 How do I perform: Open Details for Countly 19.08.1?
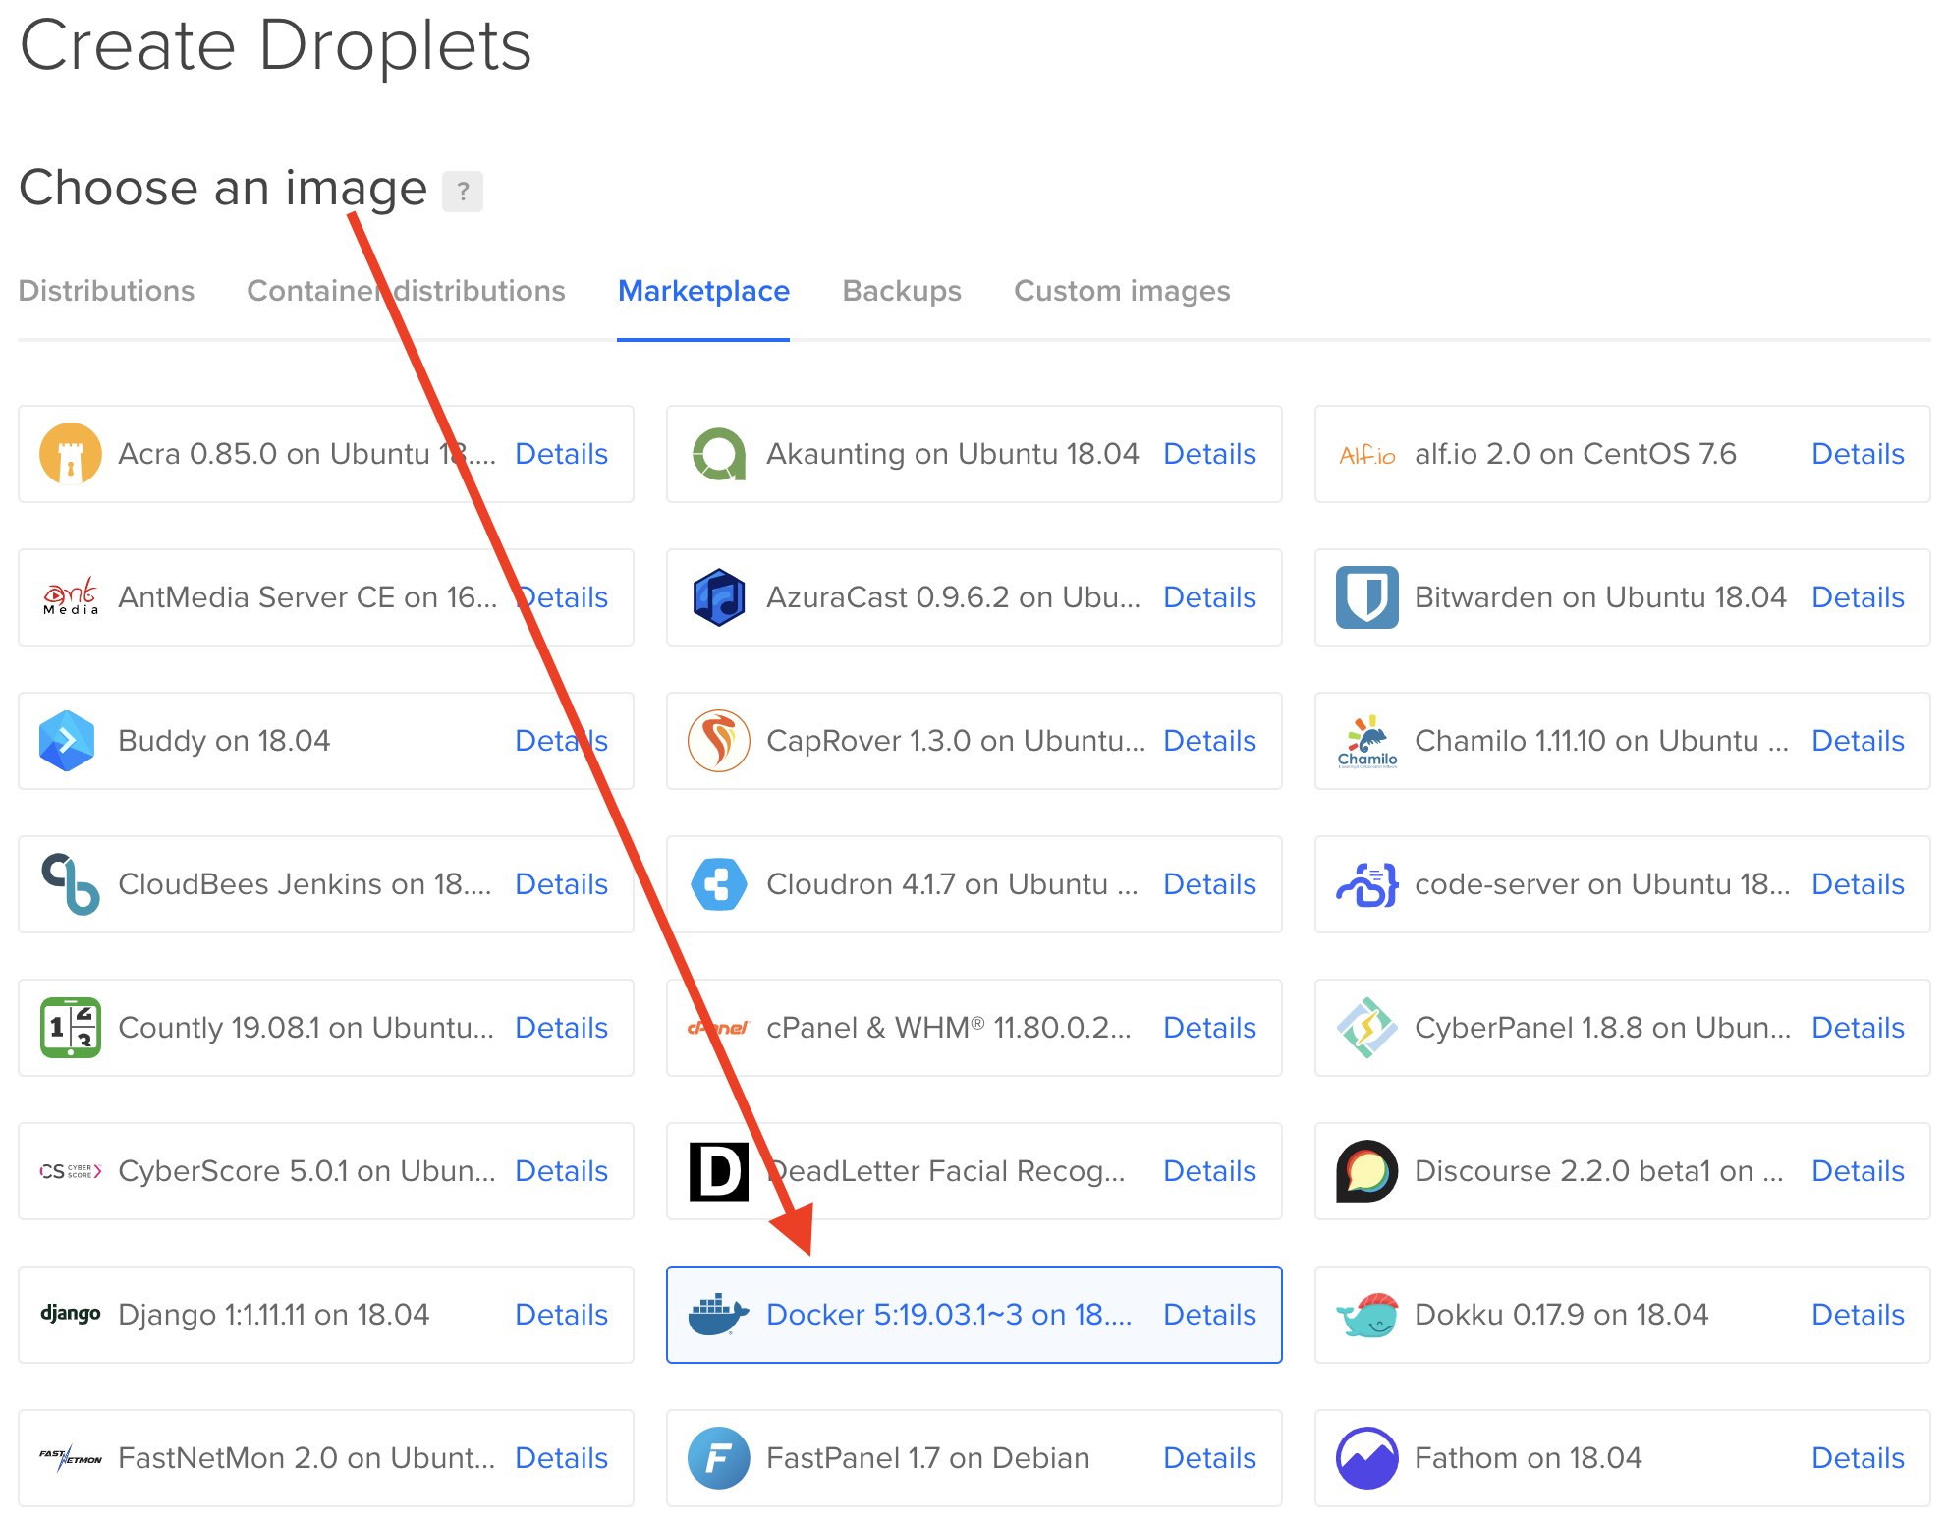(x=561, y=1028)
